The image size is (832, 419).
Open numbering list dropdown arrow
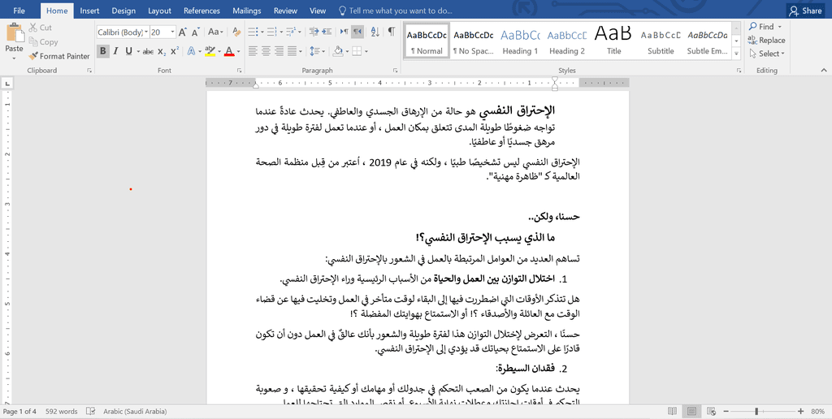pyautogui.click(x=280, y=32)
